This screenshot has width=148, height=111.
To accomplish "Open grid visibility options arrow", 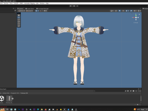I will tap(38, 11).
